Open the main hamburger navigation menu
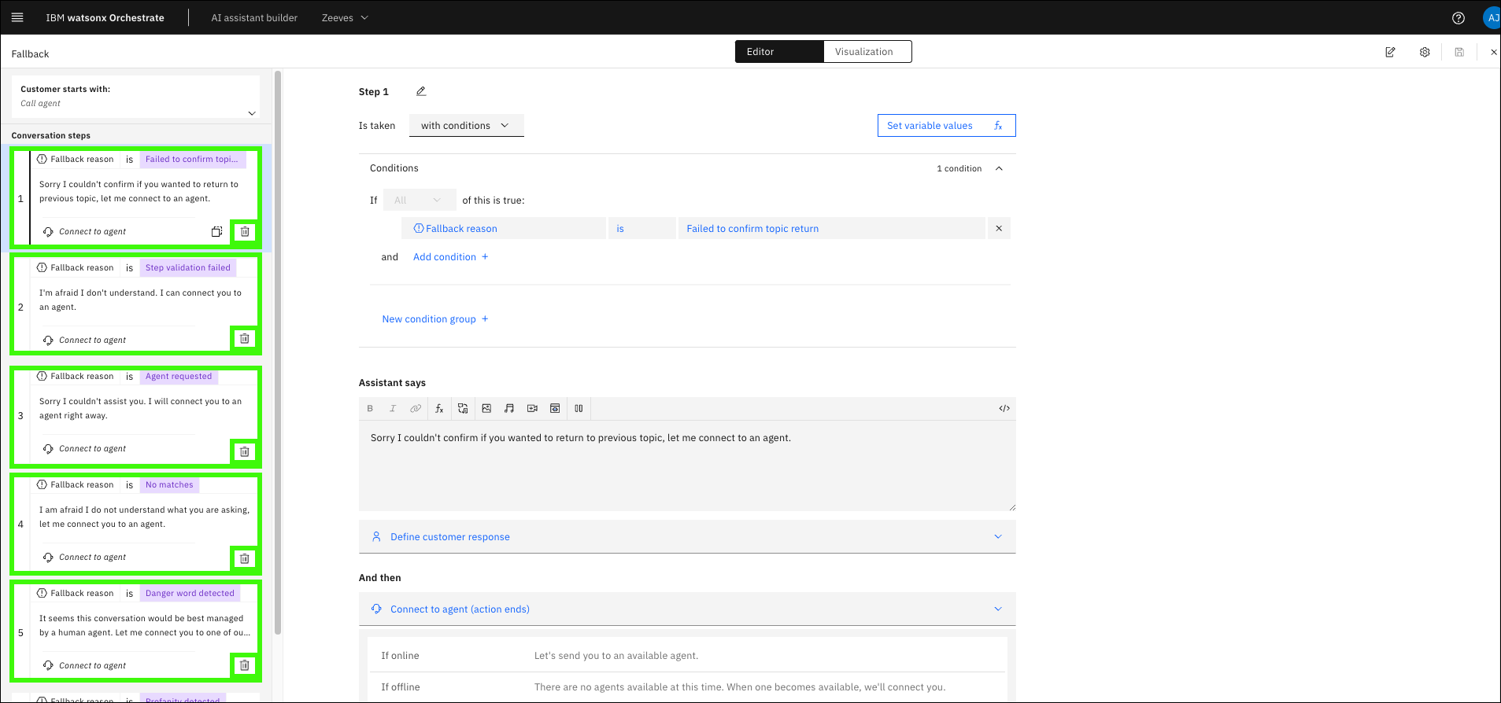This screenshot has width=1501, height=703. pyautogui.click(x=17, y=17)
